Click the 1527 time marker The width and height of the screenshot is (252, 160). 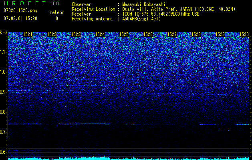pyautogui.click(x=172, y=34)
